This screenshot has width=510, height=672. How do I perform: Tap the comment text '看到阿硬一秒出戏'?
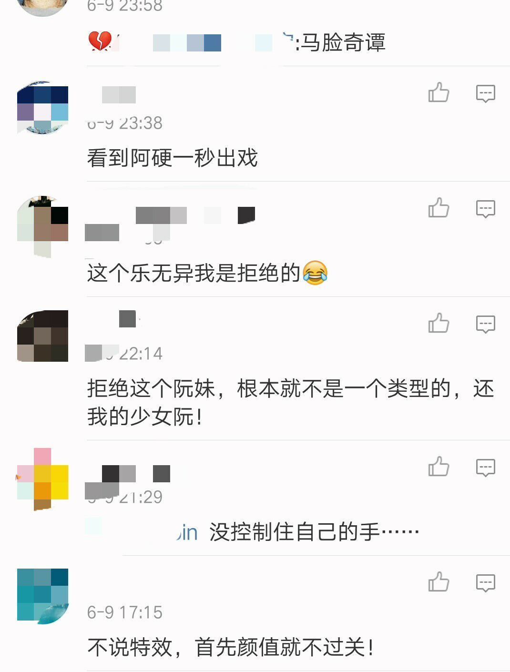(x=173, y=158)
